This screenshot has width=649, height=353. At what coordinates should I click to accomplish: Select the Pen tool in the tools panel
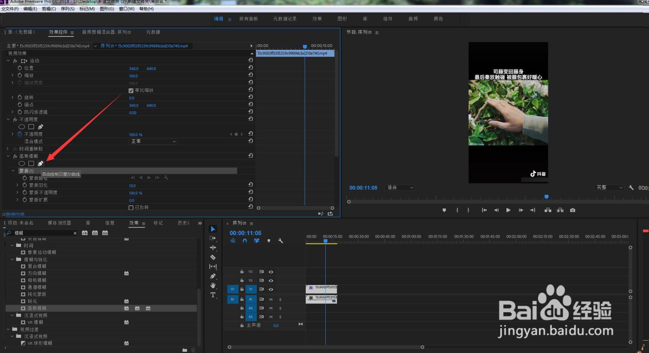coord(213,276)
